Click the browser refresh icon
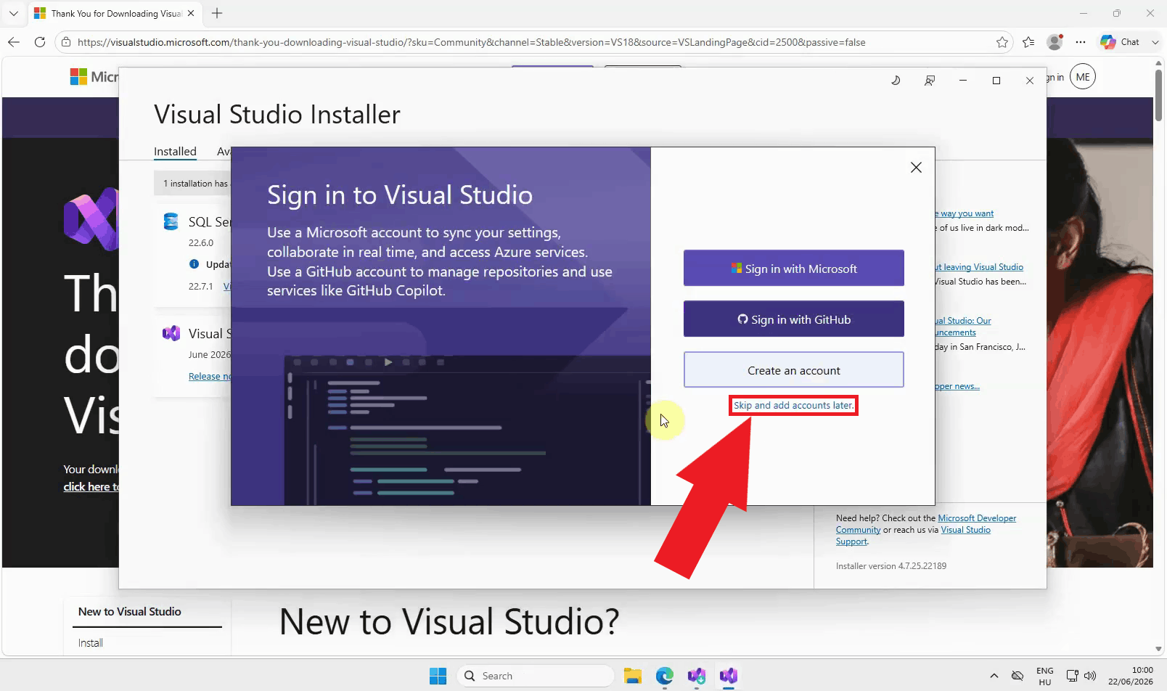 (x=40, y=42)
